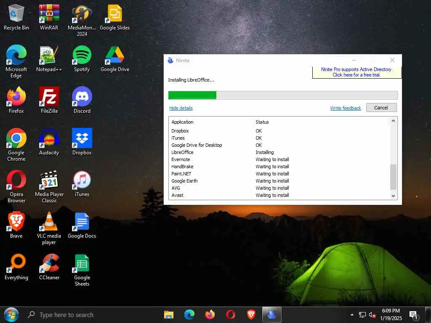This screenshot has width=431, height=323.
Task: Select the Google Slides desktop icon
Action: tap(114, 18)
